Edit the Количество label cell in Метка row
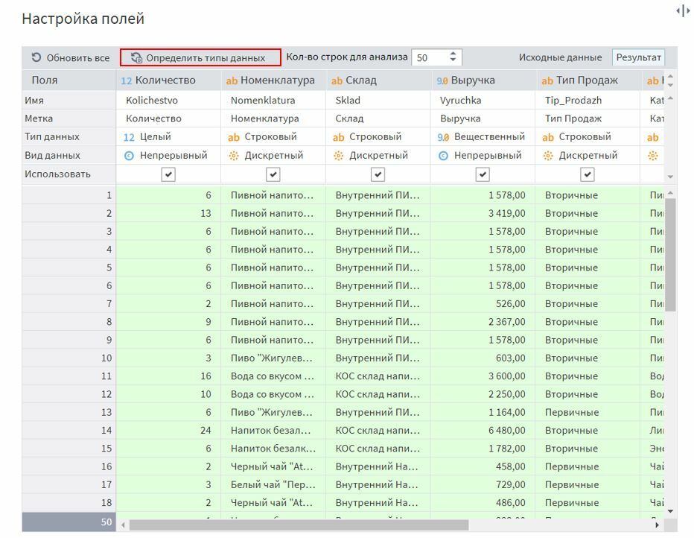This screenshot has width=694, height=538. pyautogui.click(x=168, y=118)
